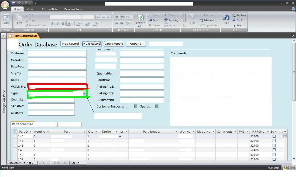The height and width of the screenshot is (177, 296).
Task: Switch to the External Data ribbon tab
Action: [50, 9]
